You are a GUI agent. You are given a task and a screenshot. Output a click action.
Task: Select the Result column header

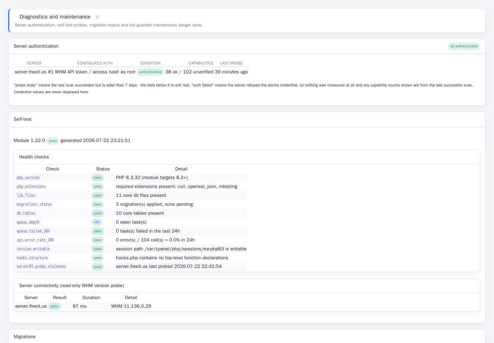60,298
